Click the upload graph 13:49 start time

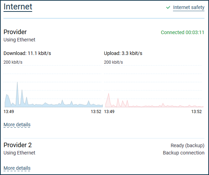pyautogui.click(x=109, y=112)
